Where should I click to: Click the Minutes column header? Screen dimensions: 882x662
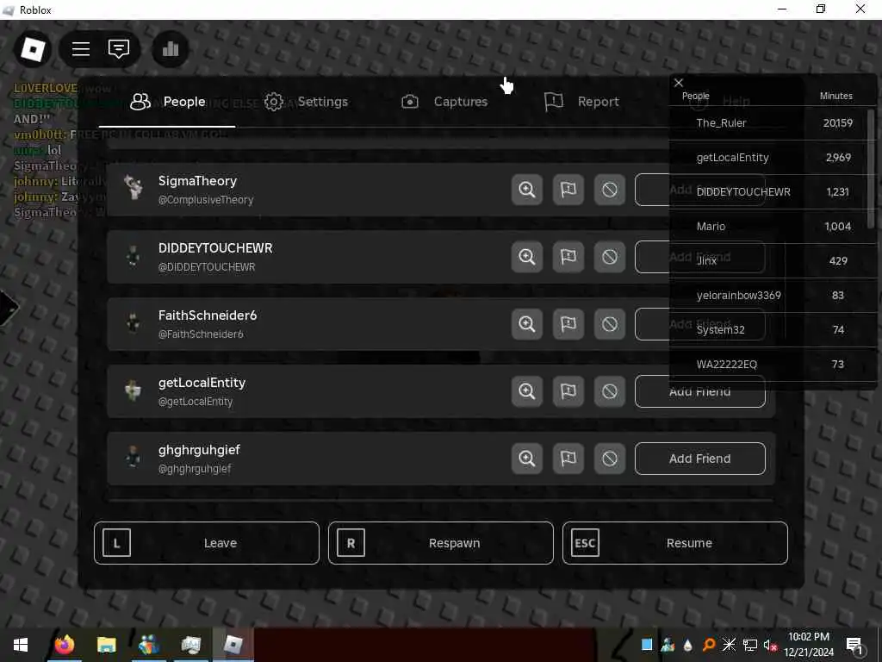point(835,96)
